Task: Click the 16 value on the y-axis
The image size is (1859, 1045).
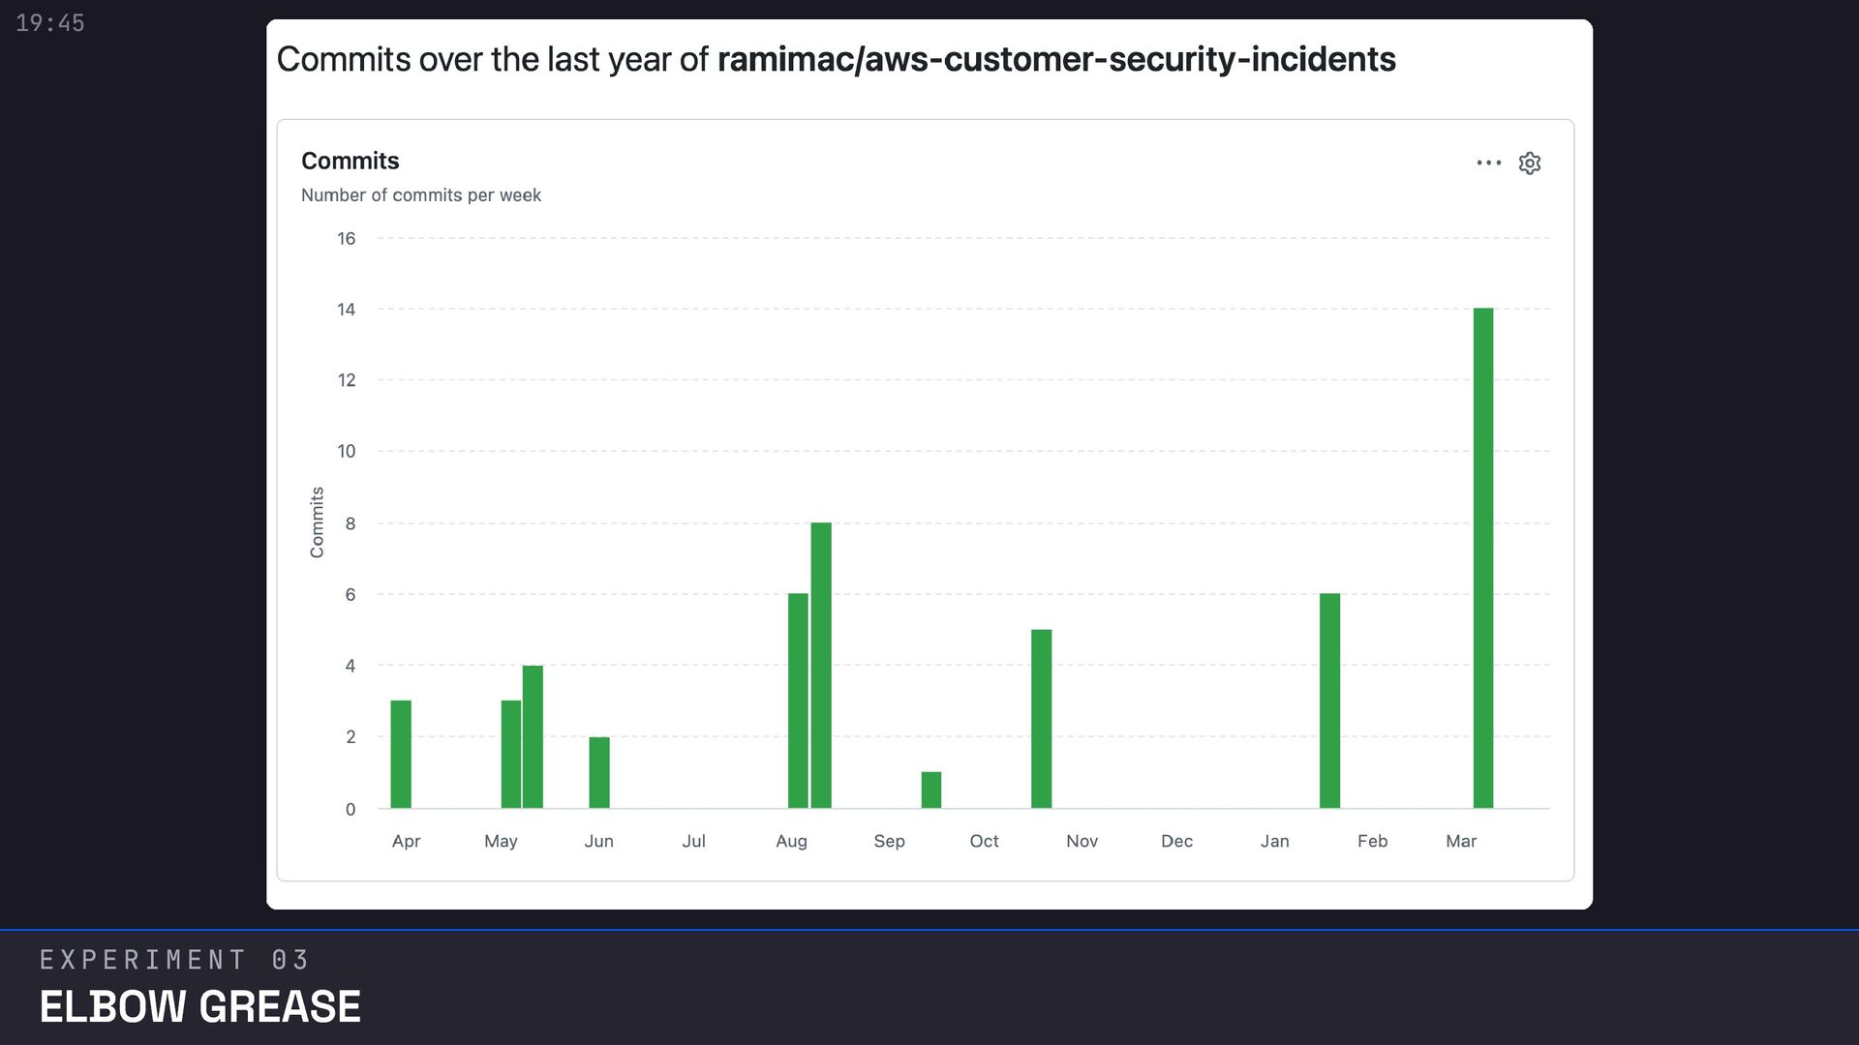Action: (x=346, y=238)
